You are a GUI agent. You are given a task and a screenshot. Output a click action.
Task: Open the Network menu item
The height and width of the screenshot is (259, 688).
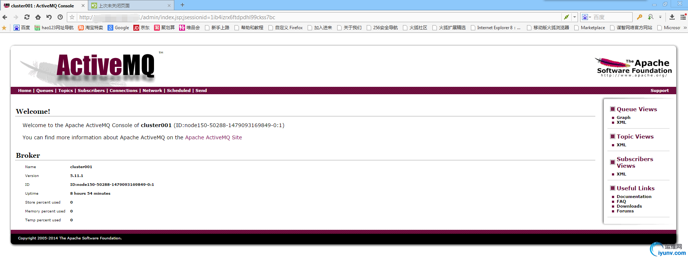[152, 91]
